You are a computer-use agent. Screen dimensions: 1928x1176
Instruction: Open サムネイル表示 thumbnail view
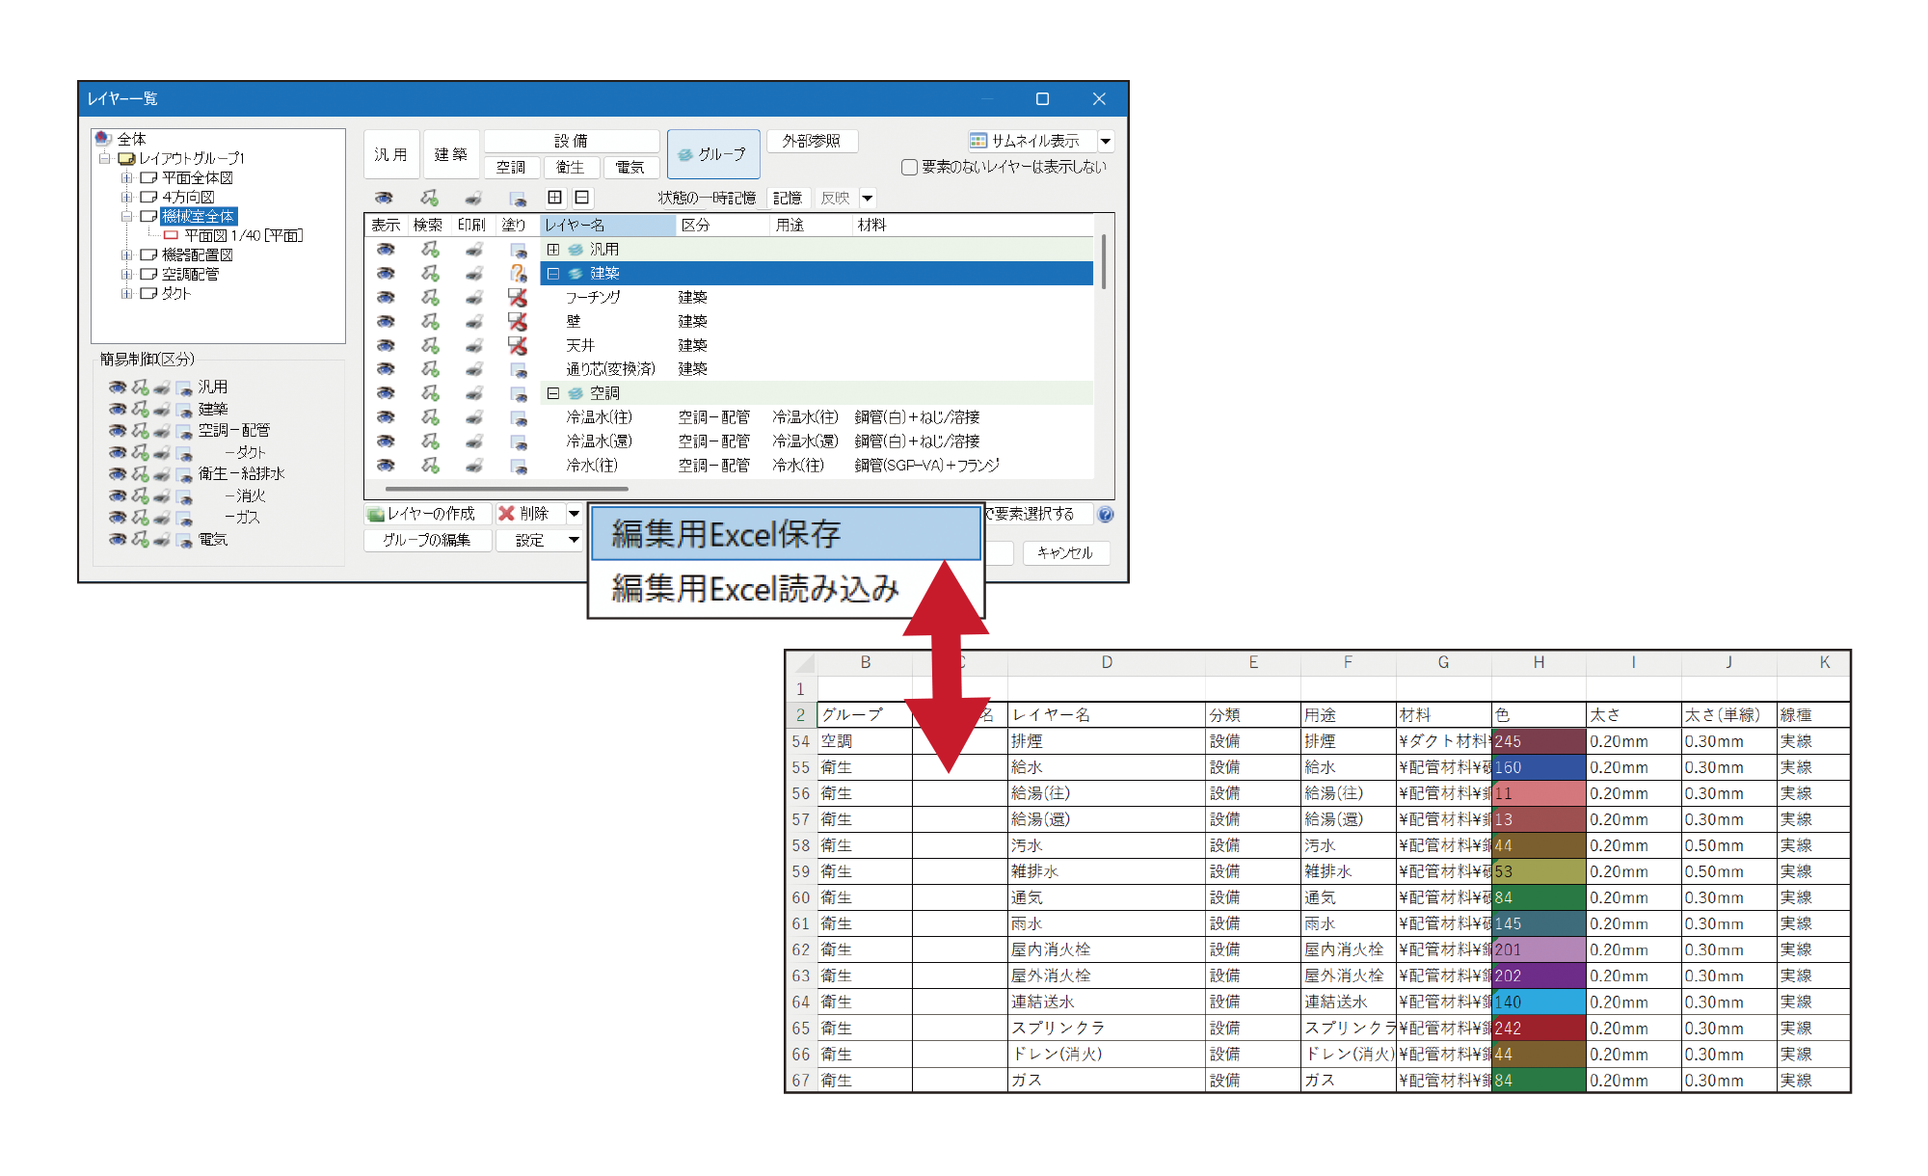(x=1031, y=140)
